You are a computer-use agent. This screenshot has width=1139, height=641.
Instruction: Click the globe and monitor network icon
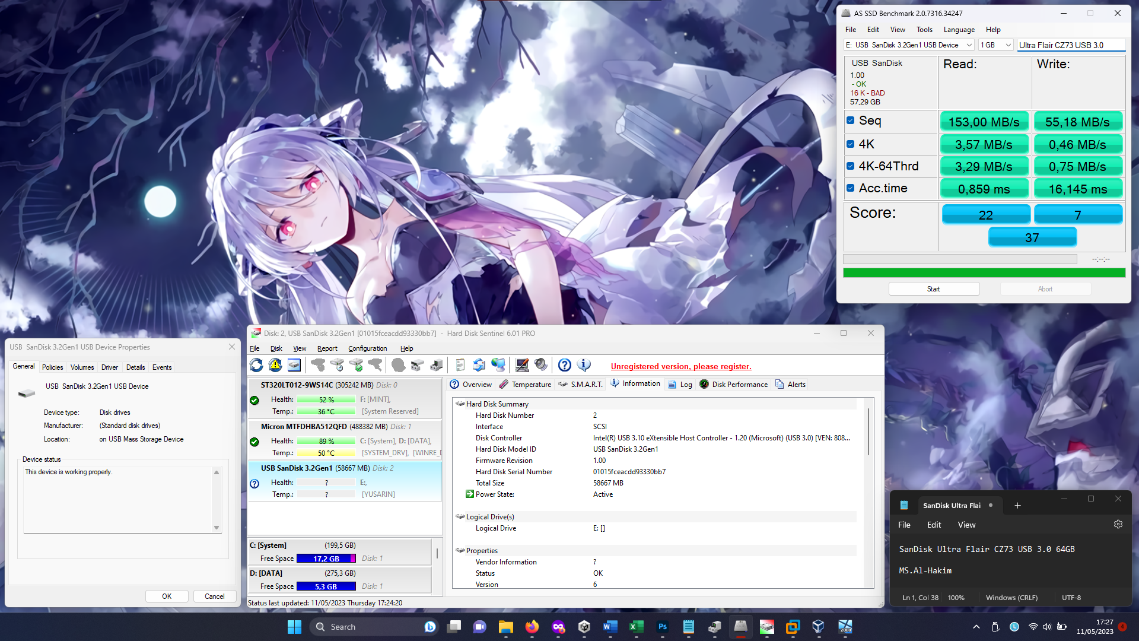click(x=498, y=366)
